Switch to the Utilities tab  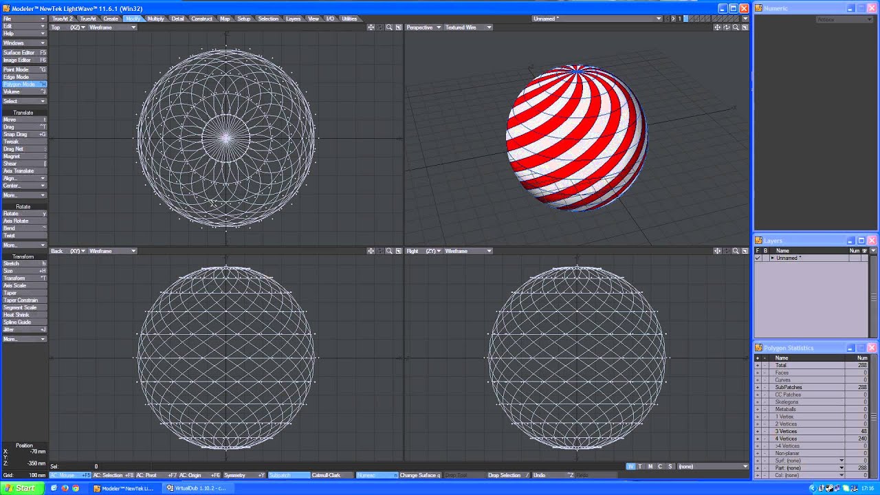(x=349, y=19)
